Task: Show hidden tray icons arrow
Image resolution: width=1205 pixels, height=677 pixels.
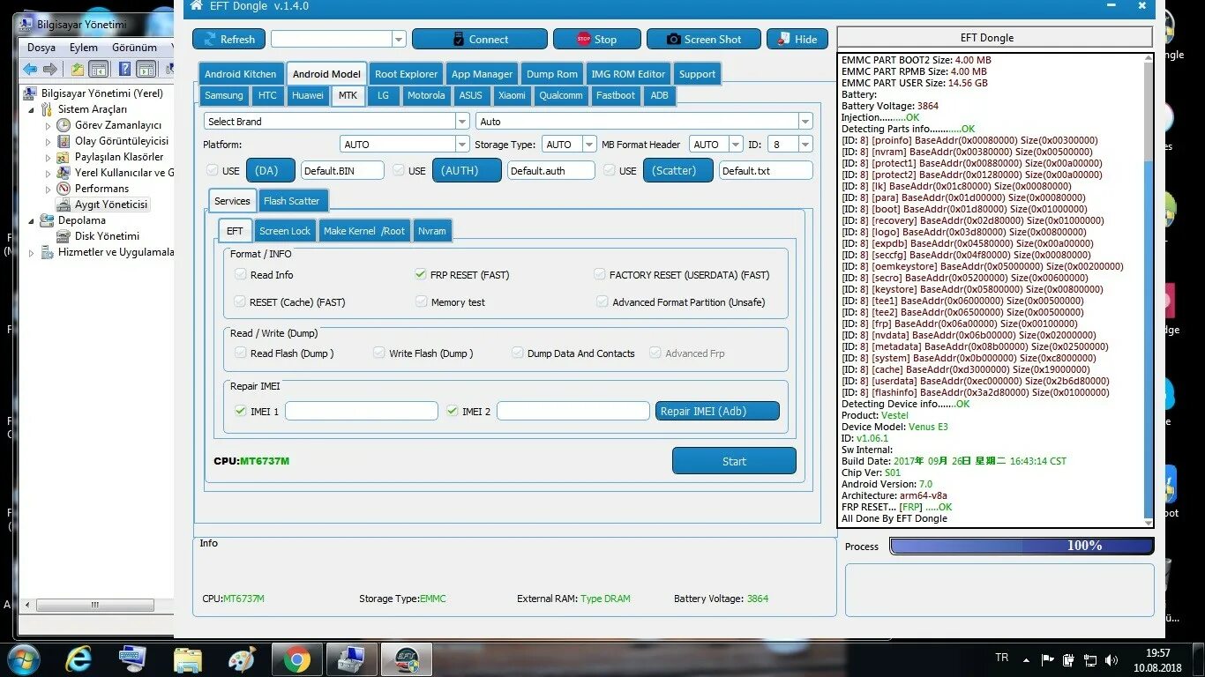Action: coord(1027,659)
